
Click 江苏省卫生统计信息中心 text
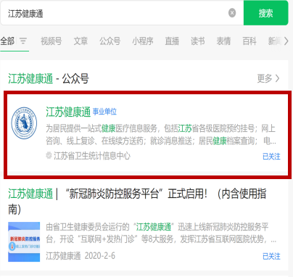92,156
